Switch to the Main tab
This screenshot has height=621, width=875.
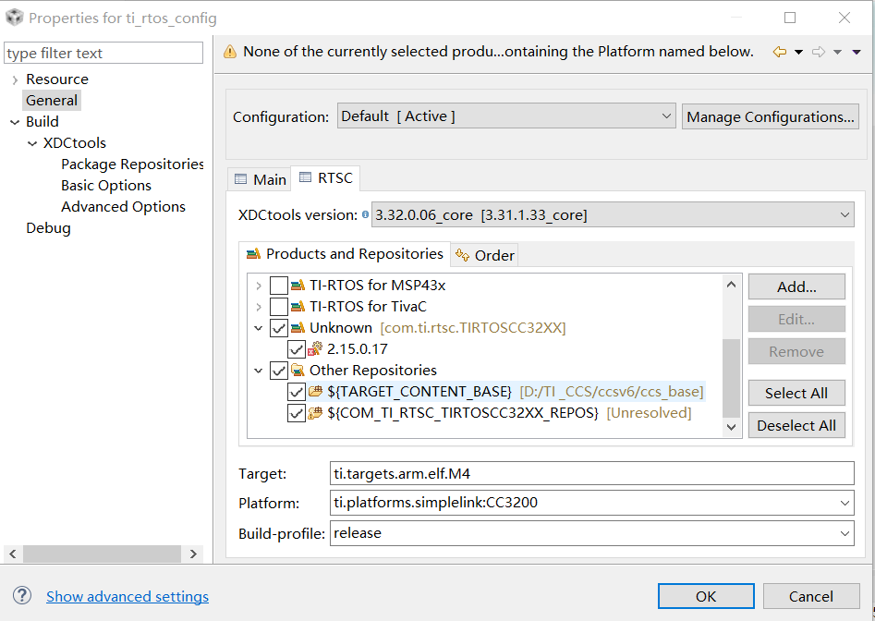(260, 179)
